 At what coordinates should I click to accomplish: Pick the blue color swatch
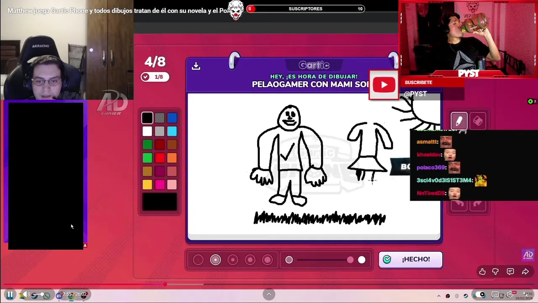click(172, 118)
